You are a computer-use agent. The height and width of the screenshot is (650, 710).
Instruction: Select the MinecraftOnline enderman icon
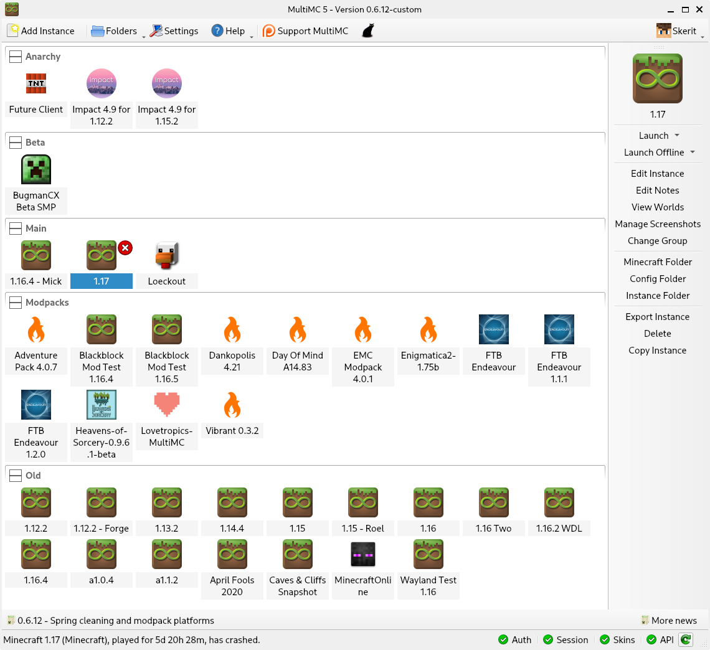pos(362,554)
